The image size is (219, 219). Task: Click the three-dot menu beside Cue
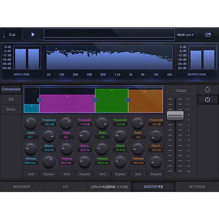pyautogui.click(x=4, y=35)
